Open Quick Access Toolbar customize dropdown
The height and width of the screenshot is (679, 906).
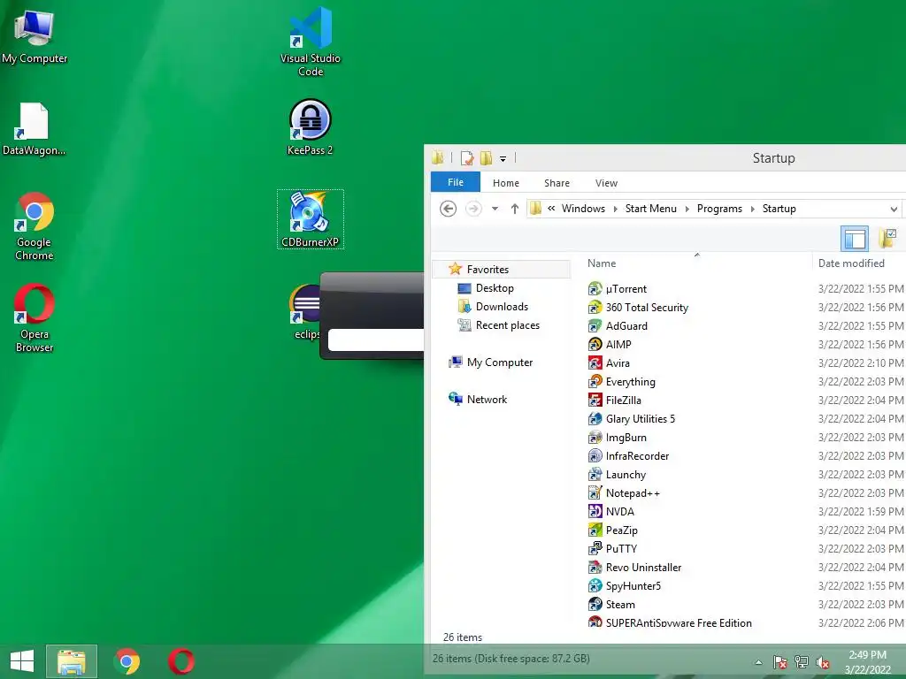click(503, 159)
